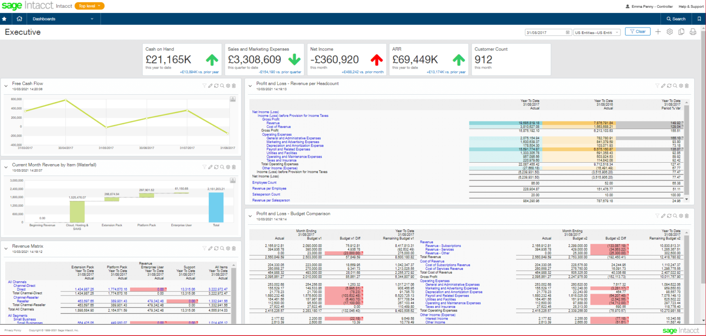Edit the Free Cash Flow chart with pencil icon
This screenshot has height=336, width=706.
pyautogui.click(x=211, y=85)
